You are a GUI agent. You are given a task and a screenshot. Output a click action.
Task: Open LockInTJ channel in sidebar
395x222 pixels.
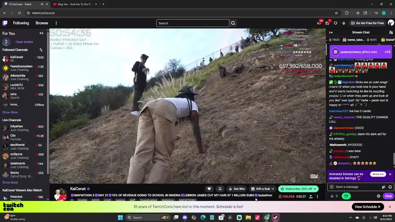click(24, 87)
